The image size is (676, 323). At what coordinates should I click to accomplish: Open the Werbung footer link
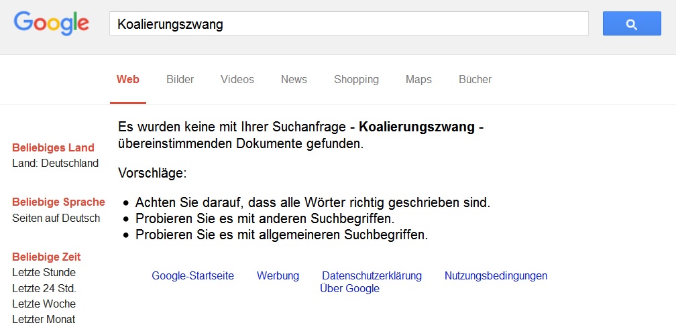pyautogui.click(x=278, y=275)
